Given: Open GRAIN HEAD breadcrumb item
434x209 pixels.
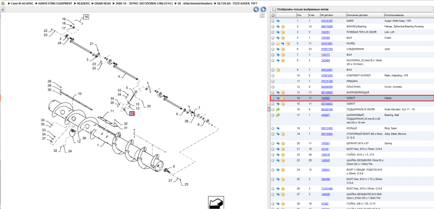Looking at the screenshot, I should coord(102,3).
